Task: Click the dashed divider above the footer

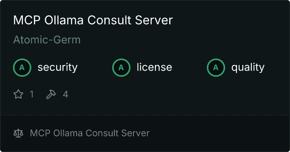Action: coord(145,115)
